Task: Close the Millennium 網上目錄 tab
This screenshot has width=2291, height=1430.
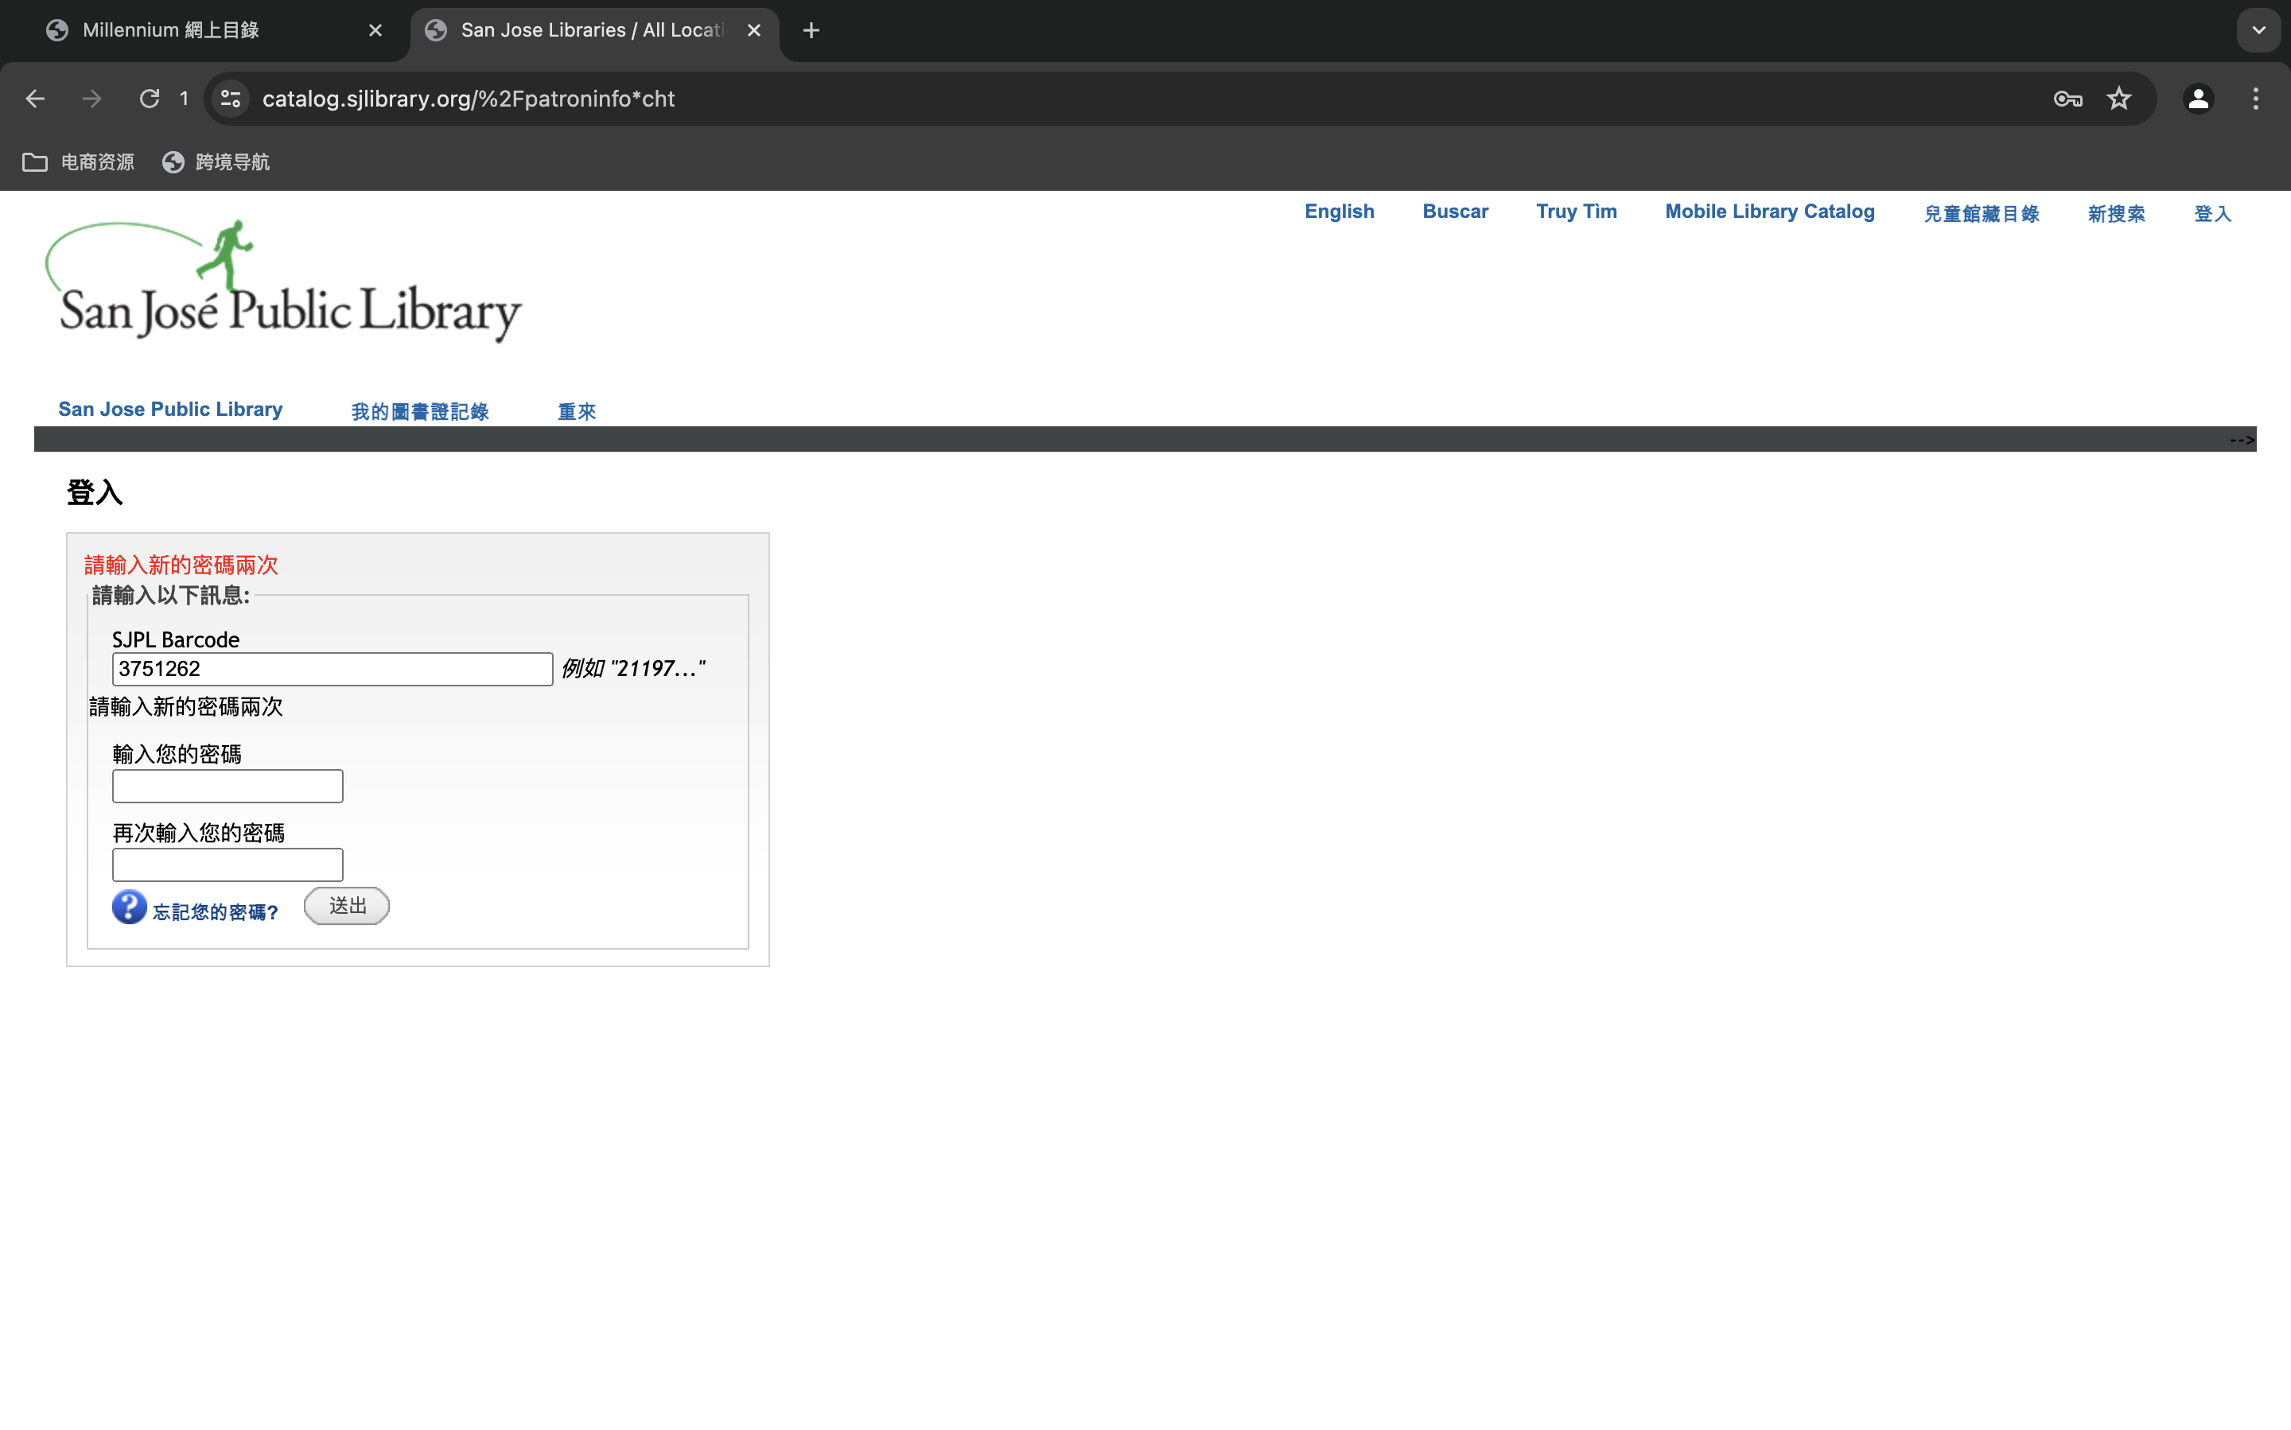Action: (375, 30)
